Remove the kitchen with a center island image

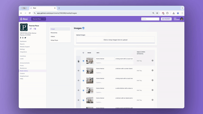pos(152,70)
